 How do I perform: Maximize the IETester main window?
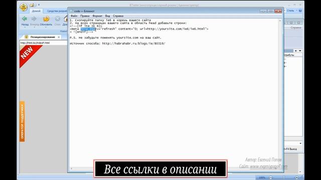[295, 4]
